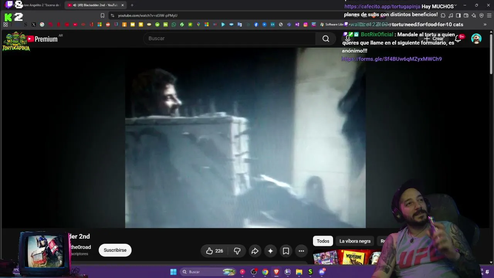Click the YouTube search magnifier button
This screenshot has height=278, width=494.
tap(326, 38)
